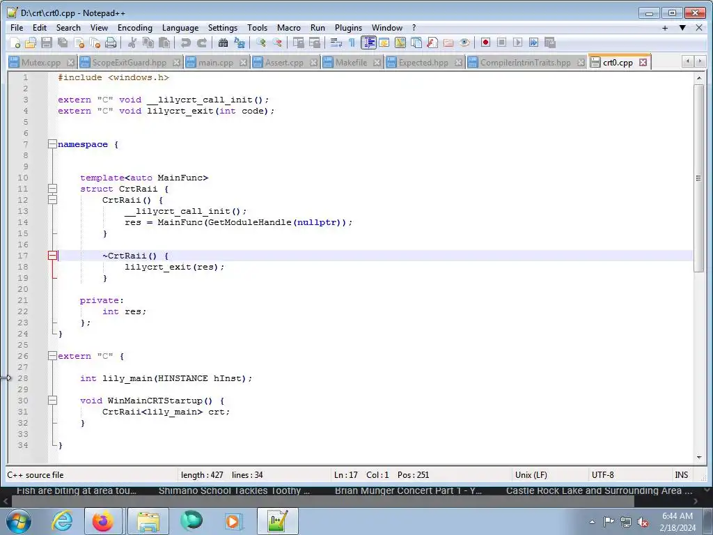This screenshot has width=713, height=535.
Task: Click the Playback macro icon
Action: (x=517, y=42)
